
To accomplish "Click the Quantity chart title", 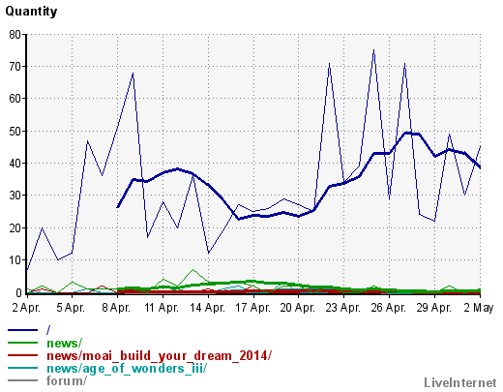I will tap(31, 12).
